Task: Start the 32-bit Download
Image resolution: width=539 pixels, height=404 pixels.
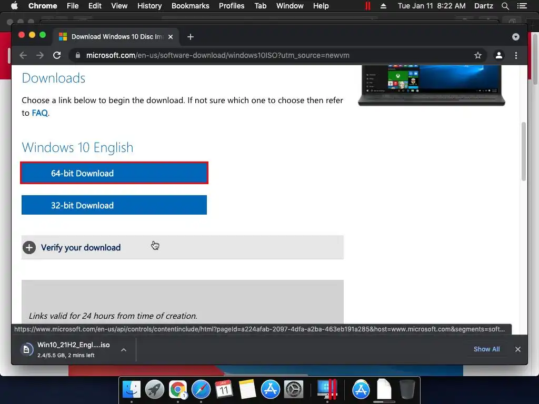Action: point(114,205)
